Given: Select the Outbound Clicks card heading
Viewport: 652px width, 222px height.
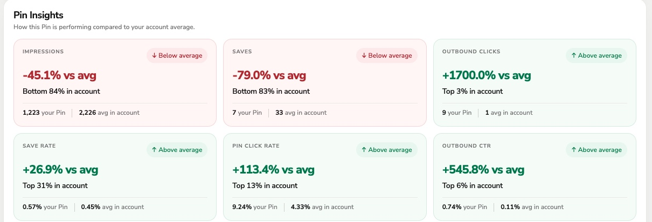Looking at the screenshot, I should click(x=471, y=52).
